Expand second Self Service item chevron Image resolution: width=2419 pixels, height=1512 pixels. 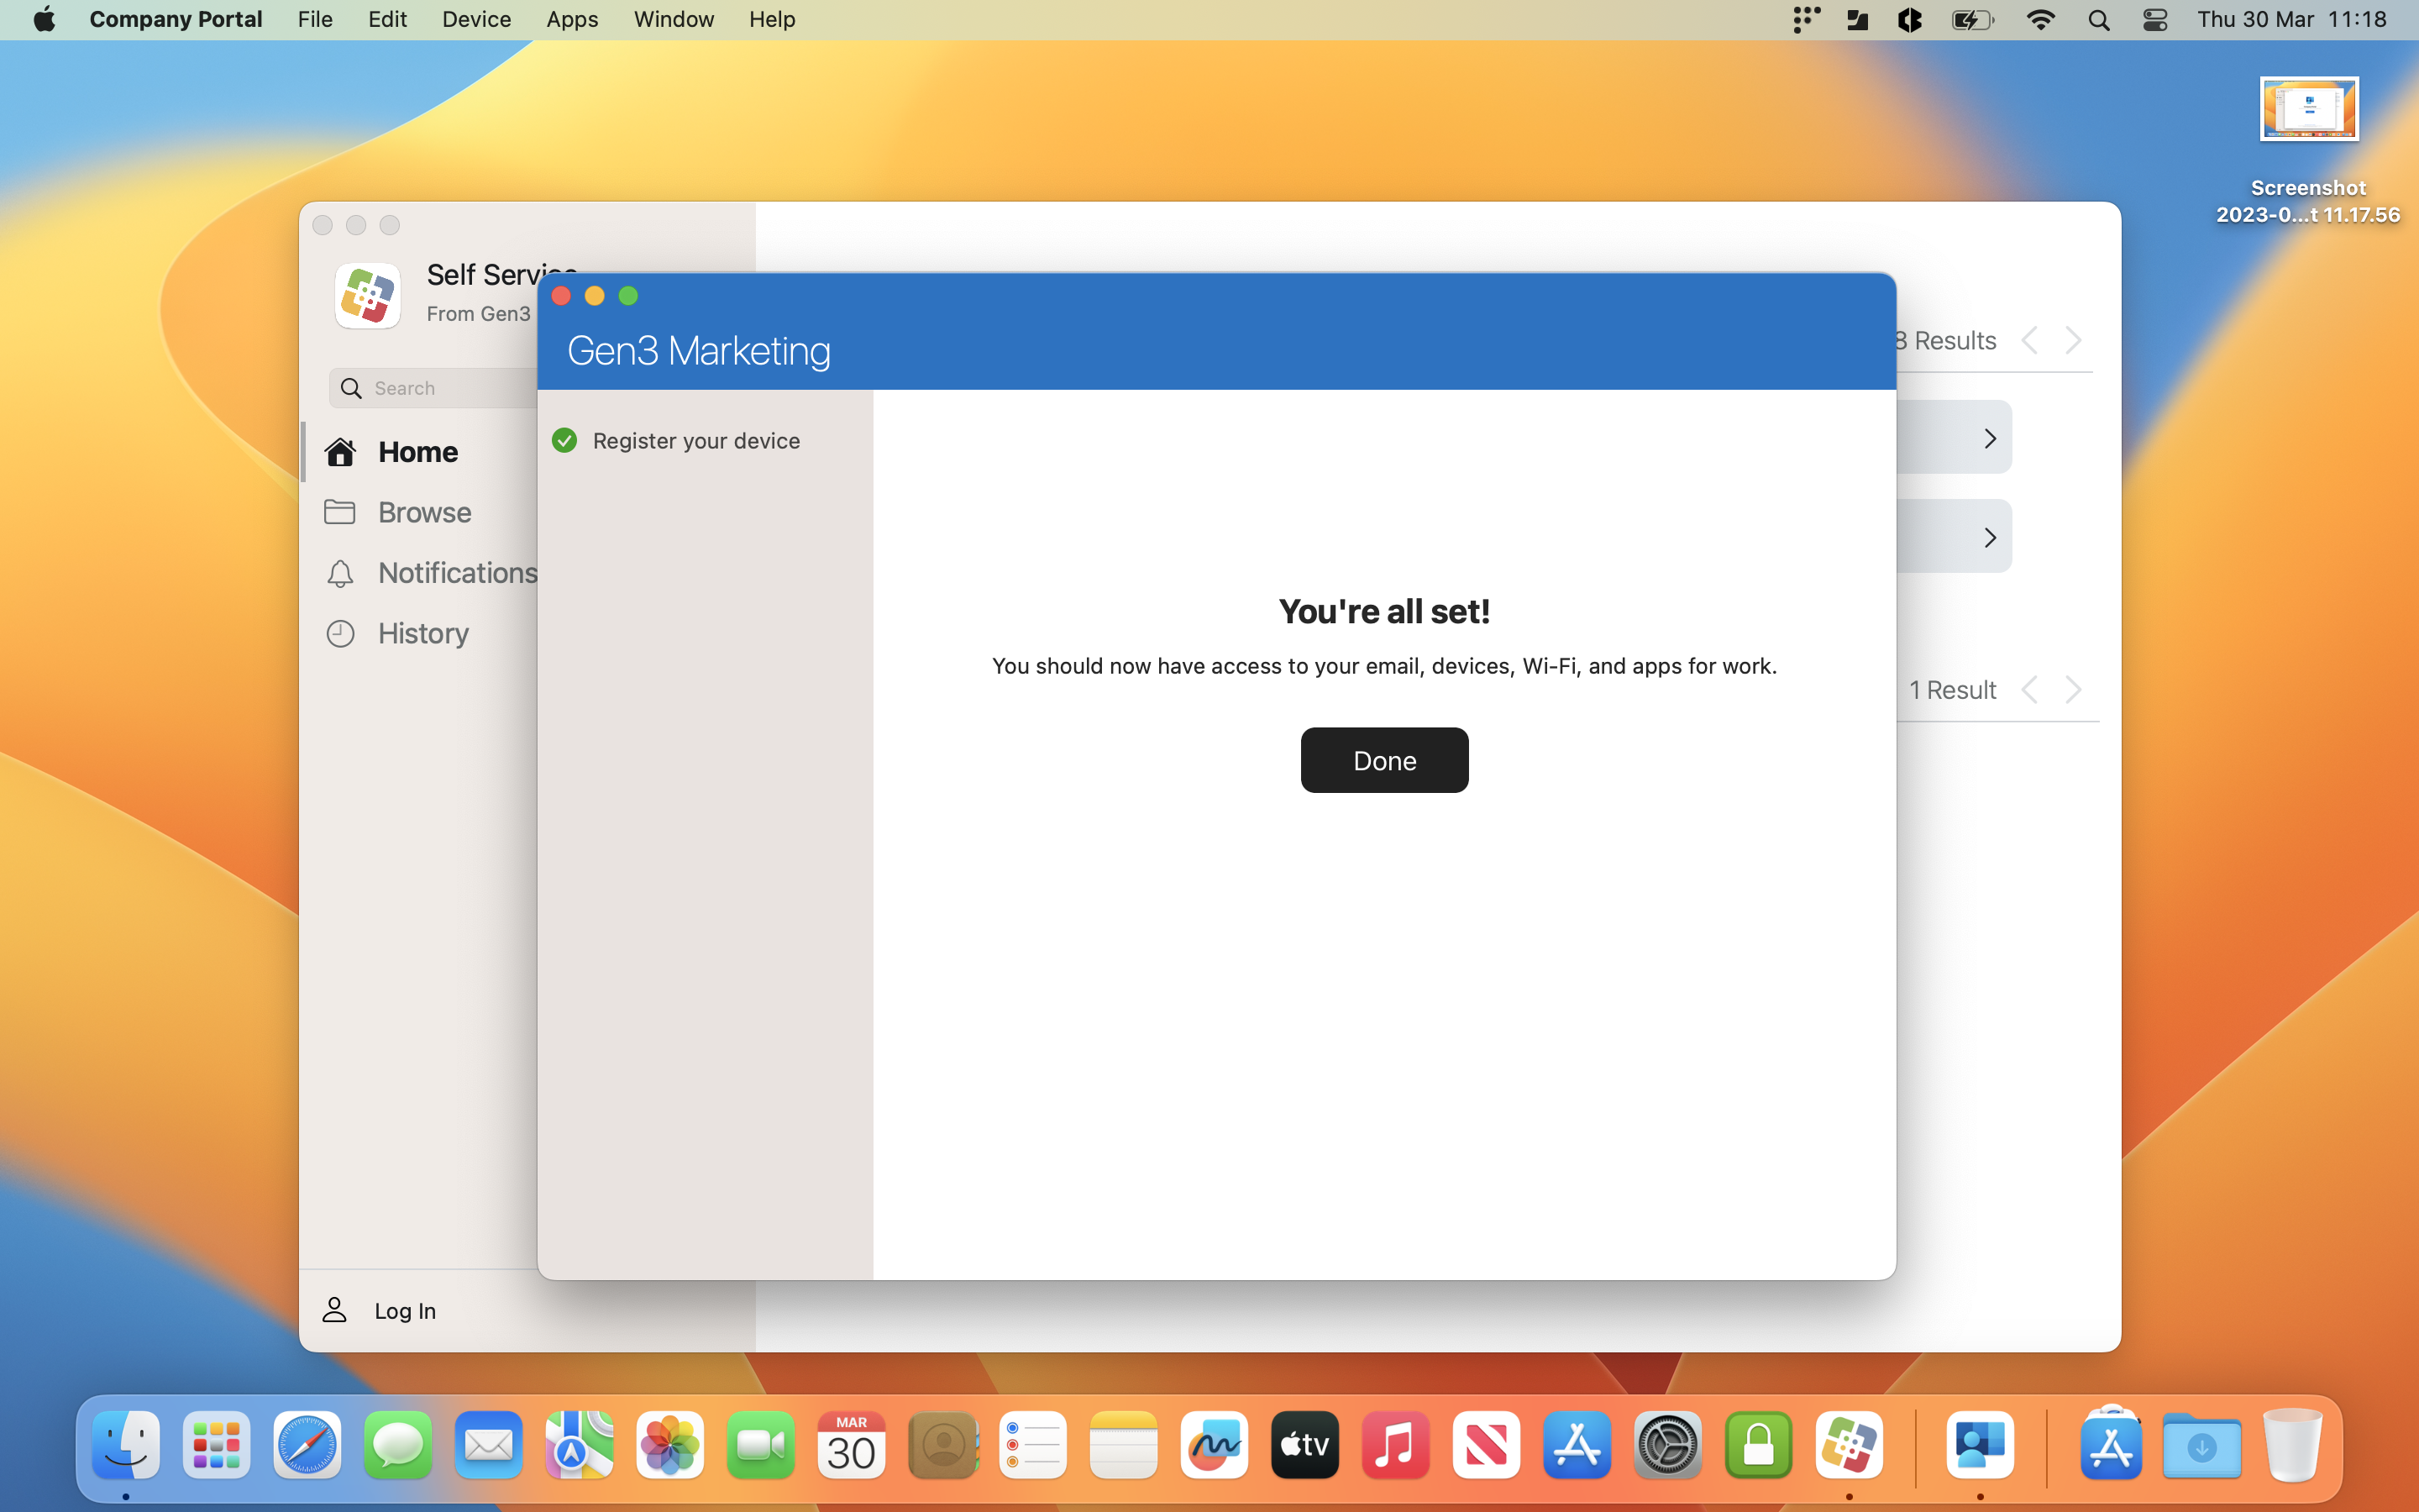(x=1989, y=537)
